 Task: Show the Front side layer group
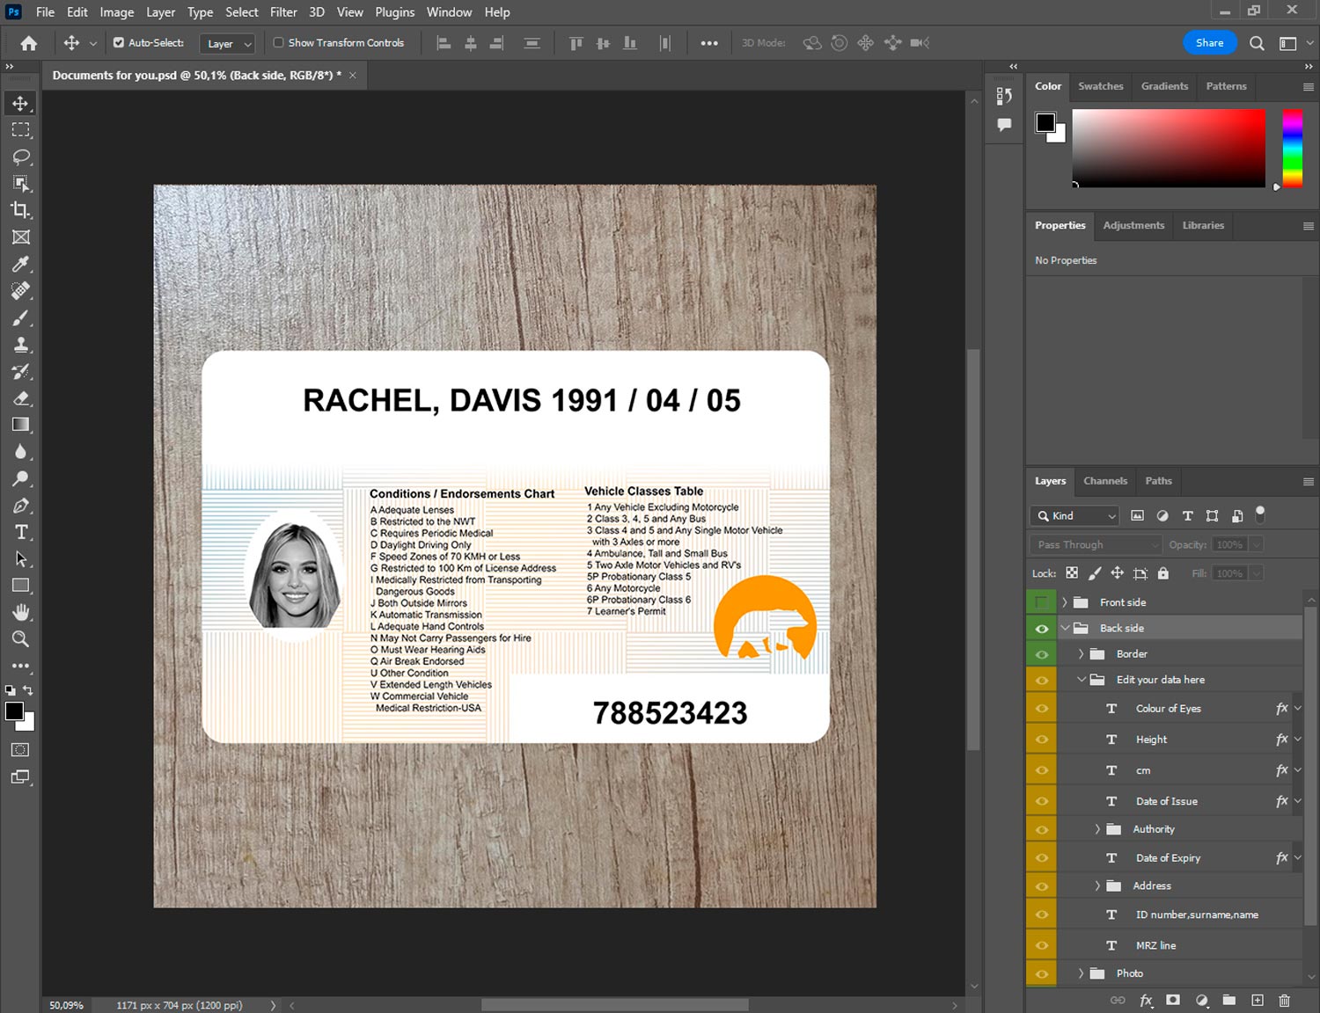pos(1041,602)
